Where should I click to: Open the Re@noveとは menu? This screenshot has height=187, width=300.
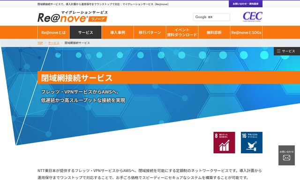tap(53, 32)
